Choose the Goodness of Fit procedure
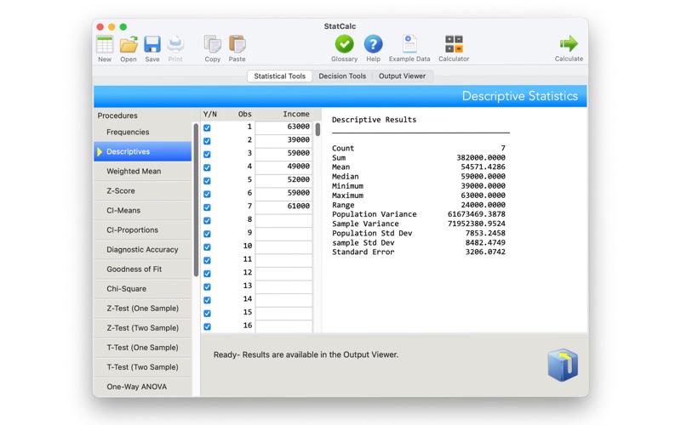 tap(142, 269)
